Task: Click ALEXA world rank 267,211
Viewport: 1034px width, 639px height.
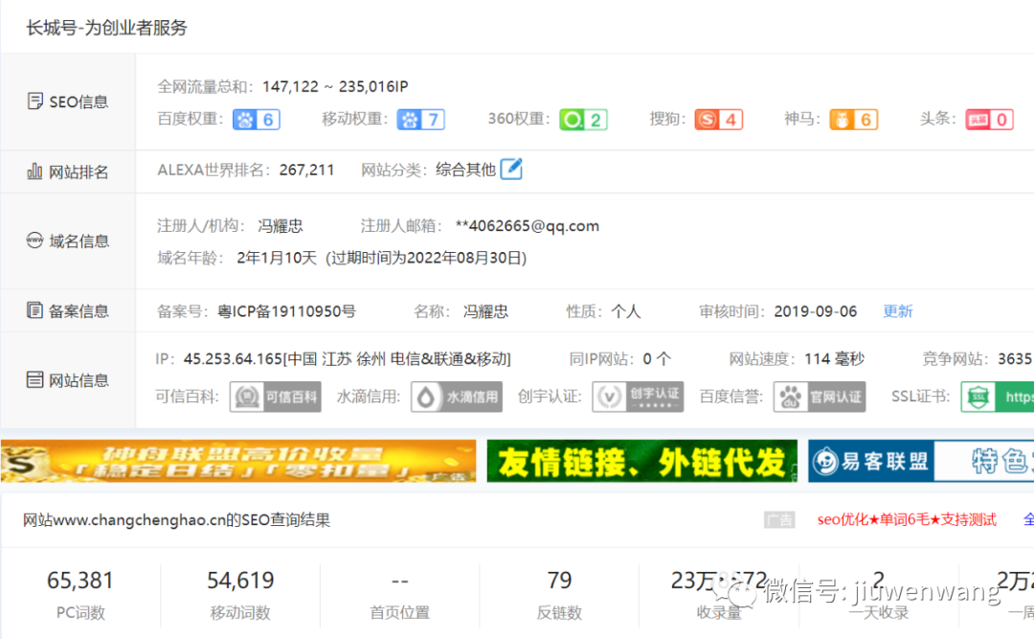Action: [306, 170]
